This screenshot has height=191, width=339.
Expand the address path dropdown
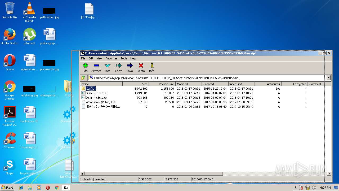328,78
